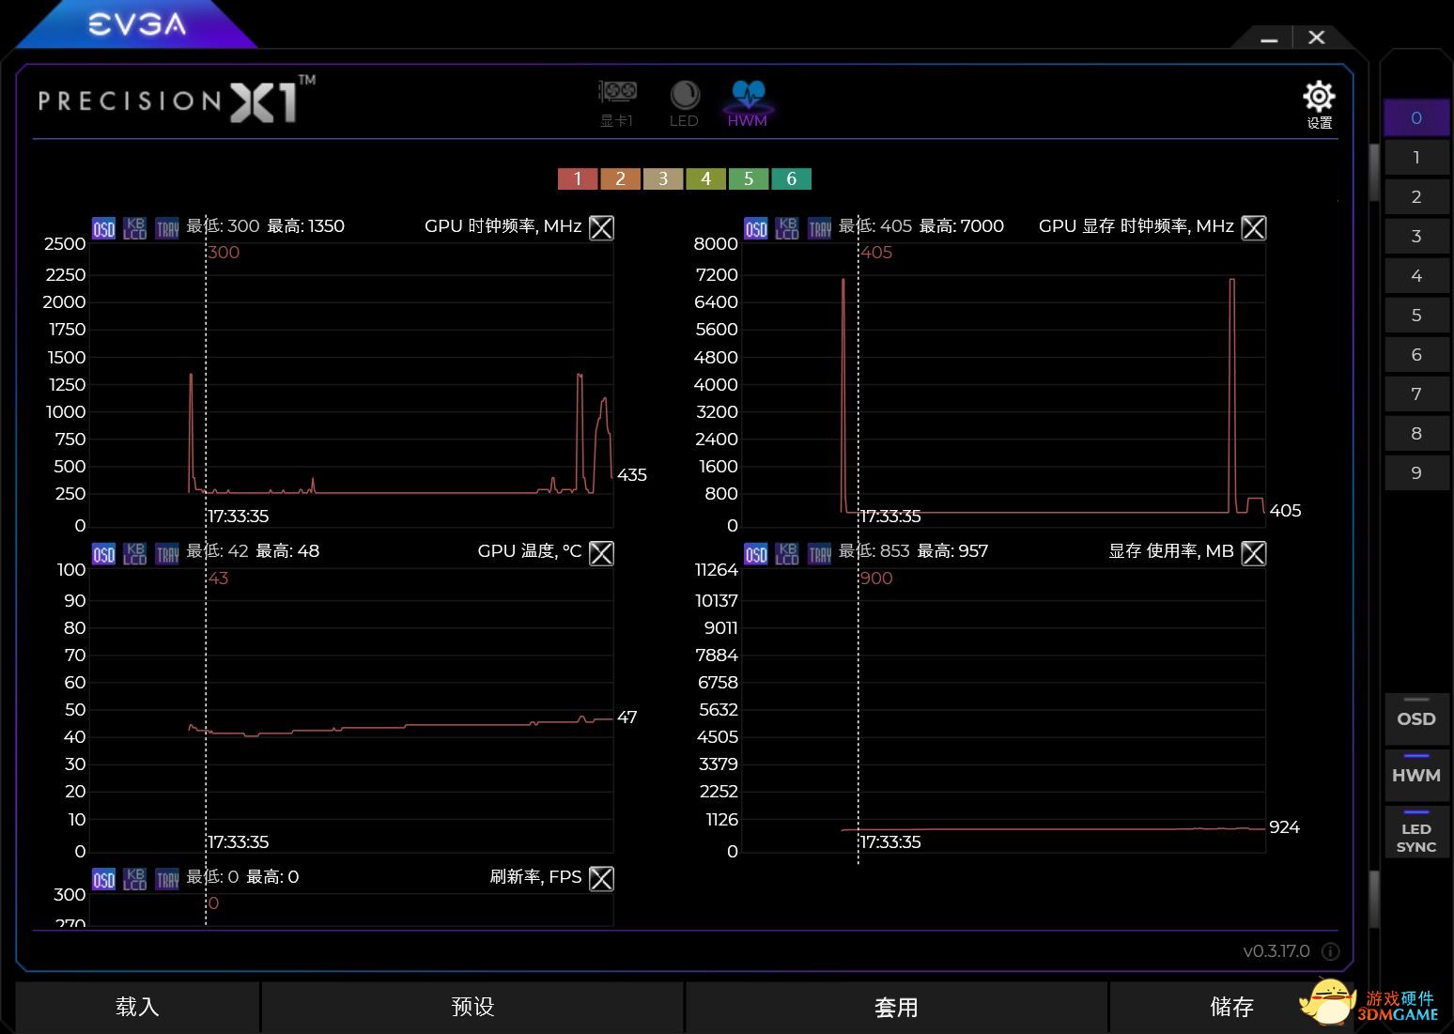Select red color swatch 1
Viewport: 1454px width, 1034px height.
click(x=578, y=178)
